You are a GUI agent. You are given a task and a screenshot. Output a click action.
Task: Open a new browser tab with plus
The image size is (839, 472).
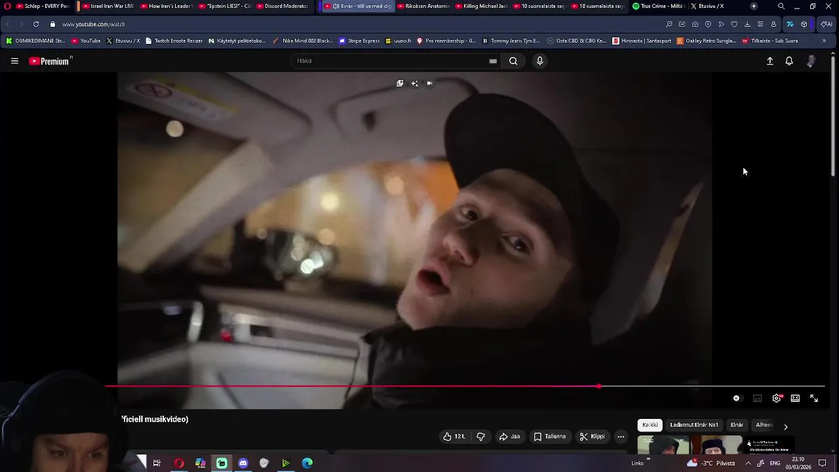pos(754,6)
